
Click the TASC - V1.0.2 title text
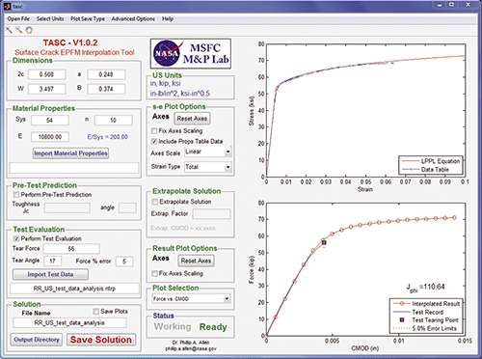click(x=70, y=42)
